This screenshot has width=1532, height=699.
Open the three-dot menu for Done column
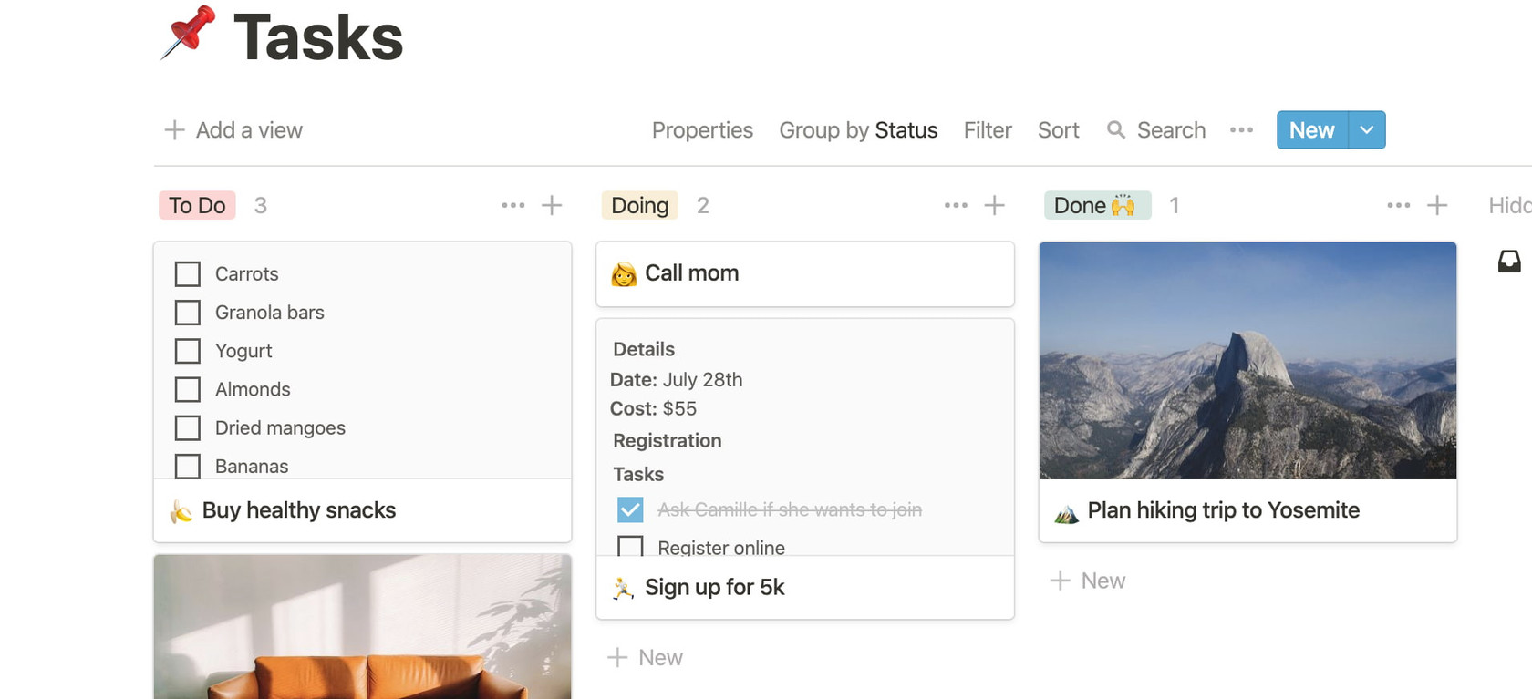point(1398,205)
